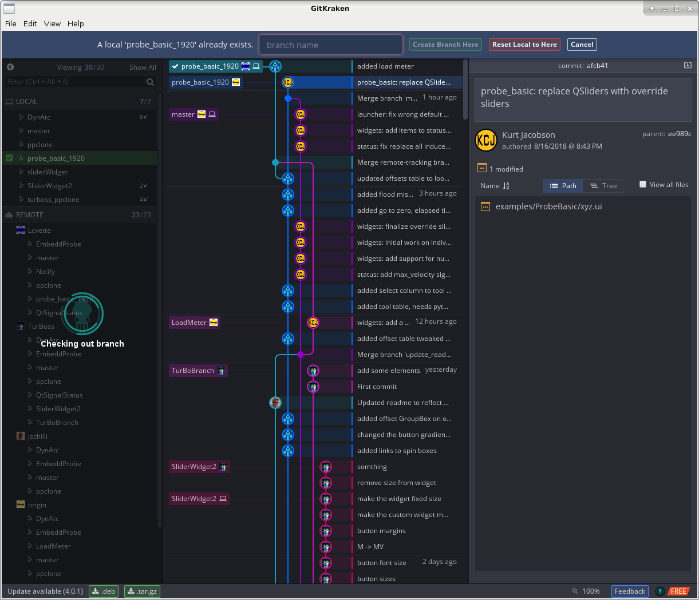
Task: Click the commit node for 'updated offsets table'
Action: [288, 178]
